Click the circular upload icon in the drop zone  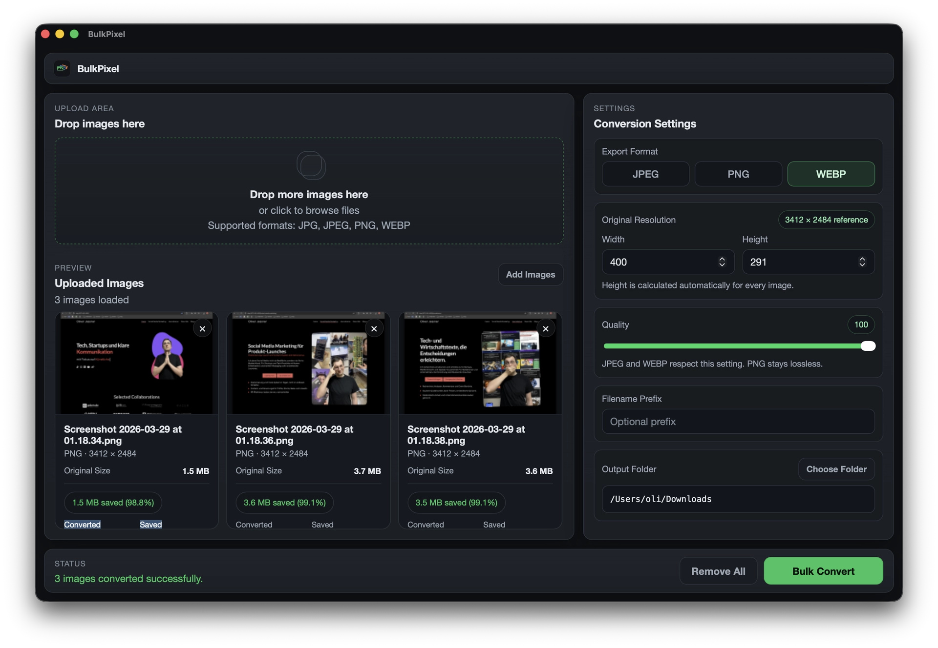tap(311, 165)
